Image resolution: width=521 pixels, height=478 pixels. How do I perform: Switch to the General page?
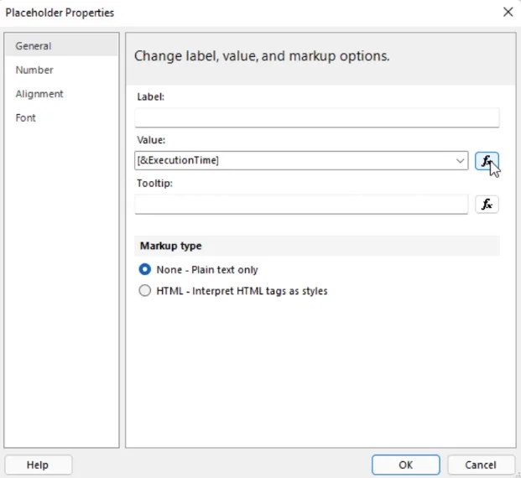[61, 46]
